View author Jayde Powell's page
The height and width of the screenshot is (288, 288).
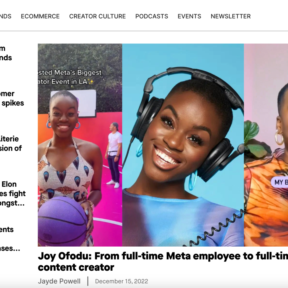pyautogui.click(x=59, y=281)
